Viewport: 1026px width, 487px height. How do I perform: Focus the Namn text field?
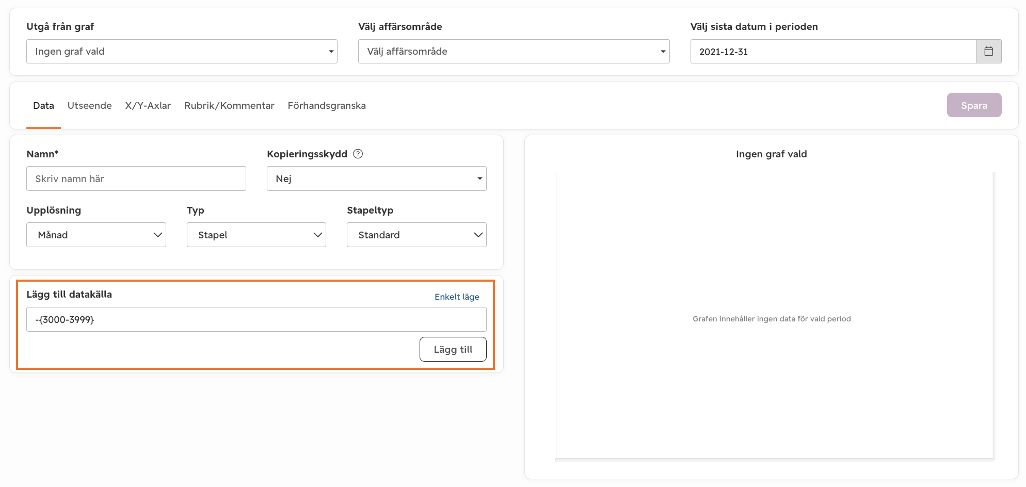click(x=136, y=178)
